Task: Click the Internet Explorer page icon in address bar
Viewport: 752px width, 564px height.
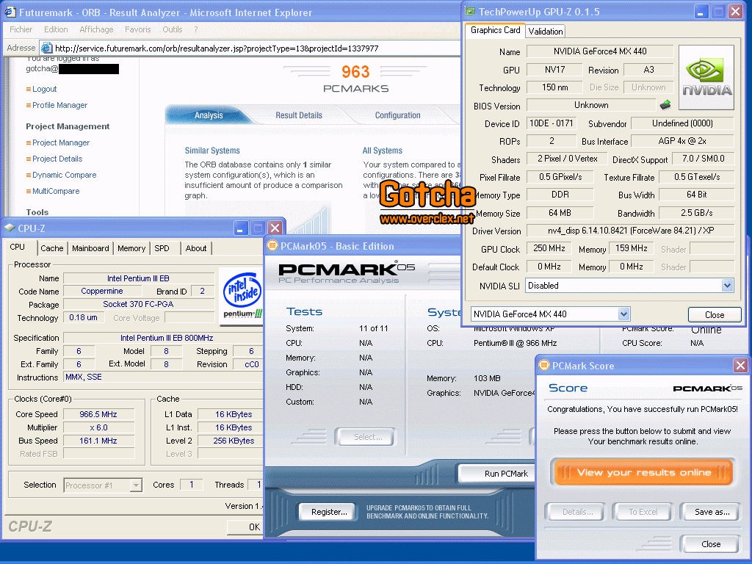Action: click(x=46, y=48)
